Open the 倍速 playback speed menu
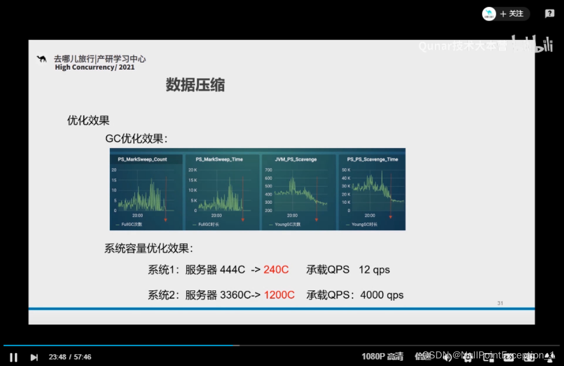The image size is (564, 366). 423,356
